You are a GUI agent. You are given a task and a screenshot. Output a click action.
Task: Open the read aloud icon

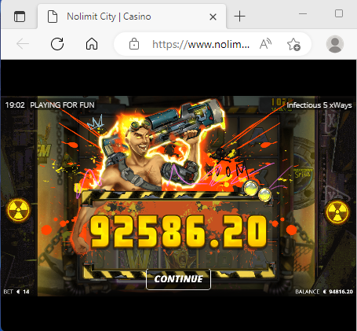point(265,44)
